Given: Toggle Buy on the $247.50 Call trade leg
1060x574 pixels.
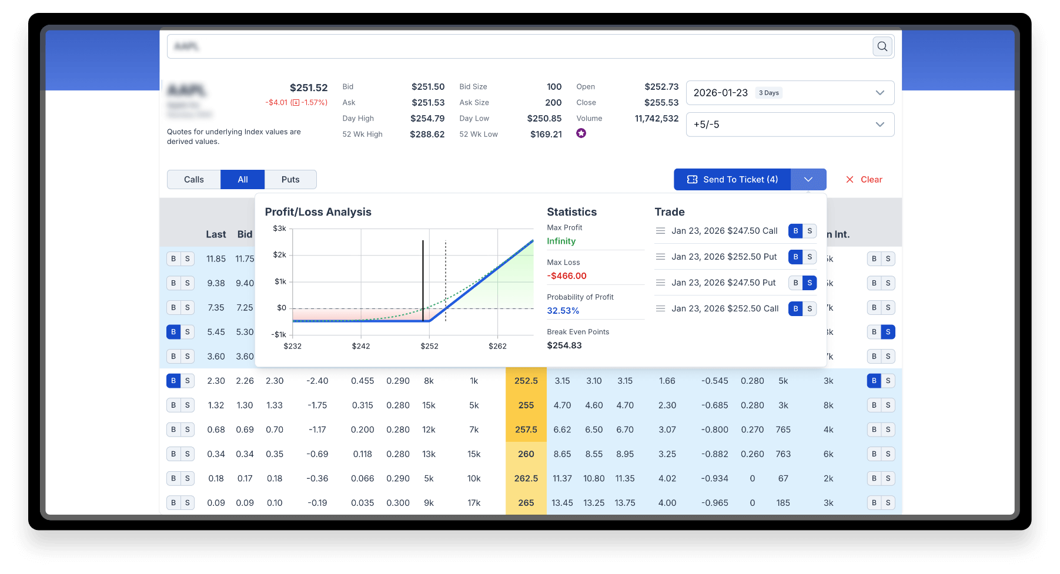Looking at the screenshot, I should click(x=795, y=231).
